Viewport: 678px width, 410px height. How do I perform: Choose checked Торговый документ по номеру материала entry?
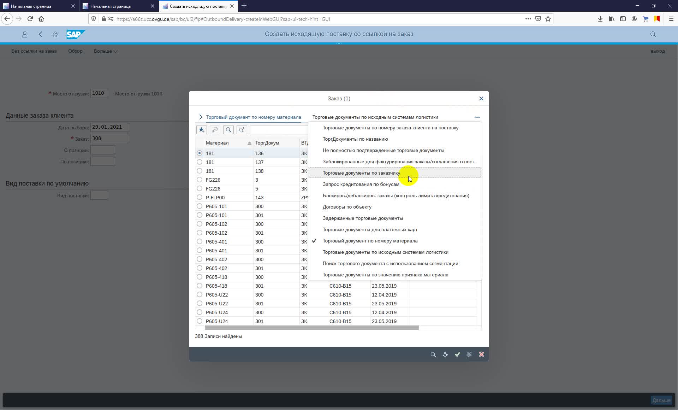[x=395, y=241]
